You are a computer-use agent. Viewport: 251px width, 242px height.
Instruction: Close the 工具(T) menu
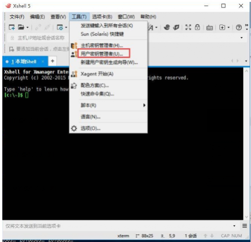[x=79, y=17]
